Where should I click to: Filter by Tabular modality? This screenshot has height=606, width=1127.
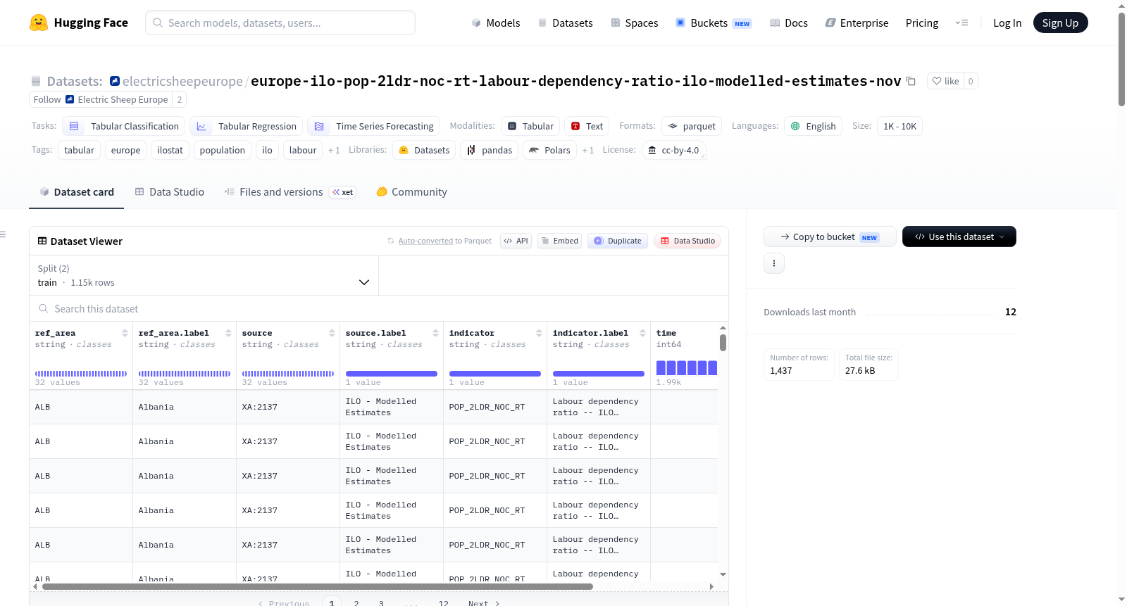click(530, 126)
